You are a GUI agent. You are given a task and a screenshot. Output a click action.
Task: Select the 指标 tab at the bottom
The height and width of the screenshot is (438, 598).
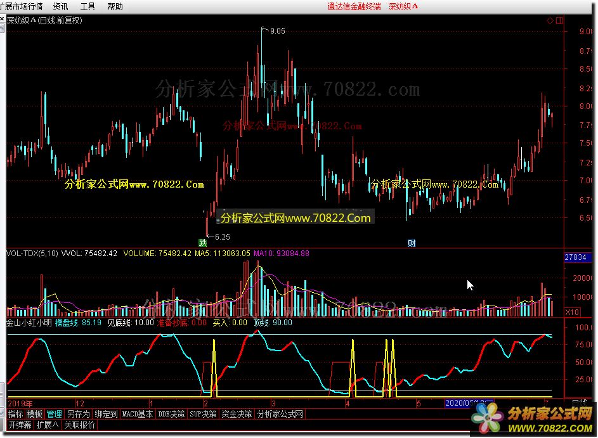pyautogui.click(x=16, y=414)
